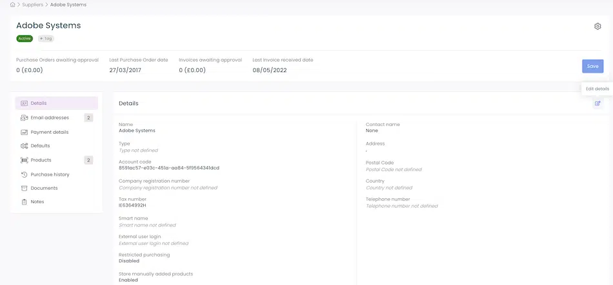
Task: Open the Purchase history section
Action: (57, 174)
